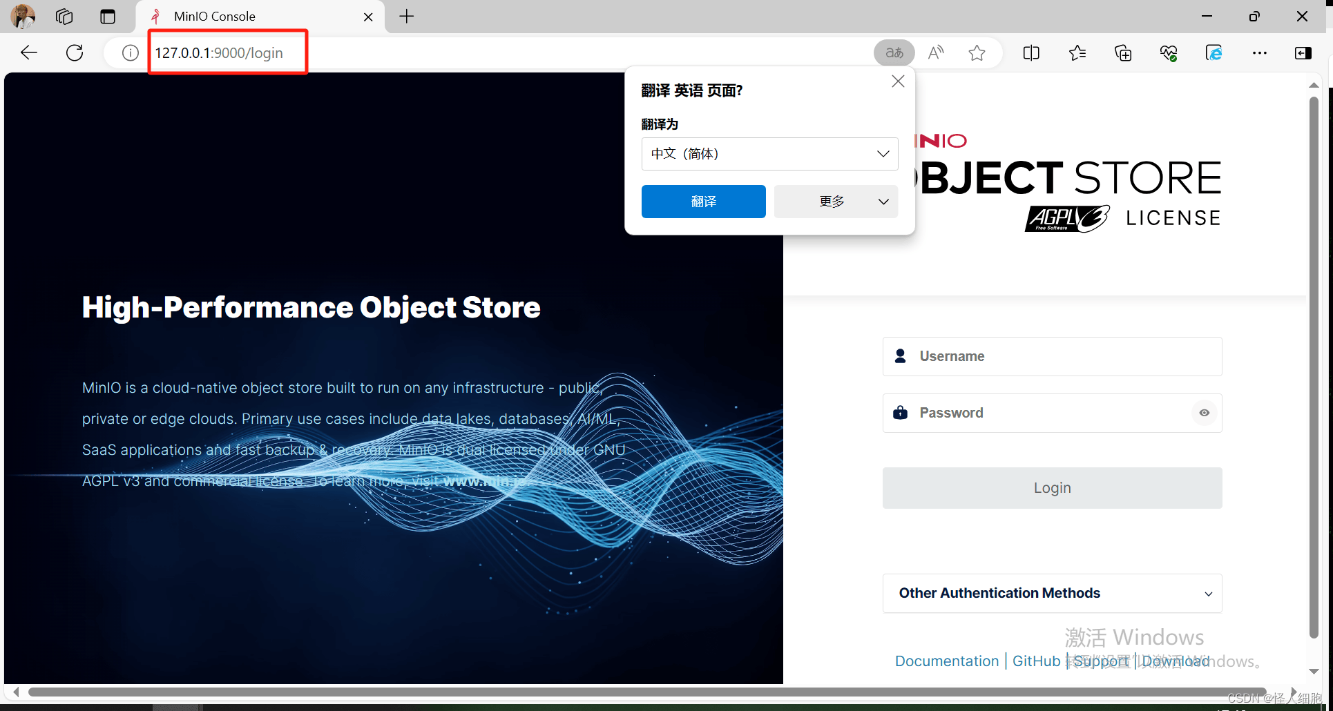Click the address bar URL
The width and height of the screenshot is (1333, 711).
[219, 53]
